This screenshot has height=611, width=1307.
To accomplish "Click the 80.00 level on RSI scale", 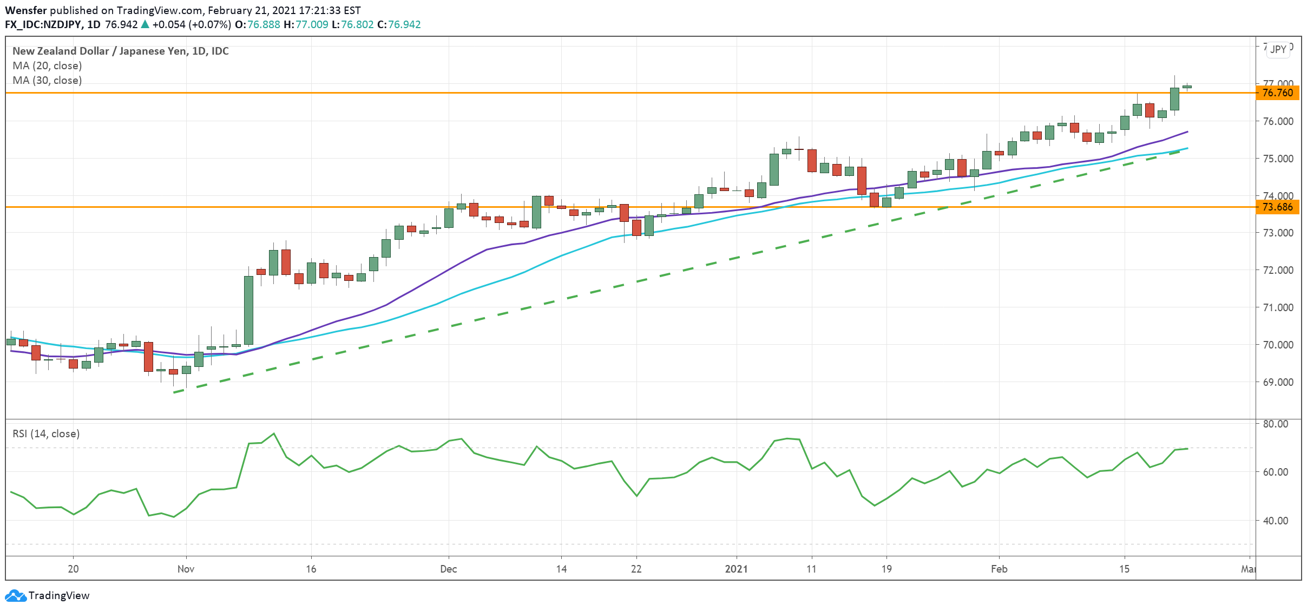I will (x=1275, y=424).
